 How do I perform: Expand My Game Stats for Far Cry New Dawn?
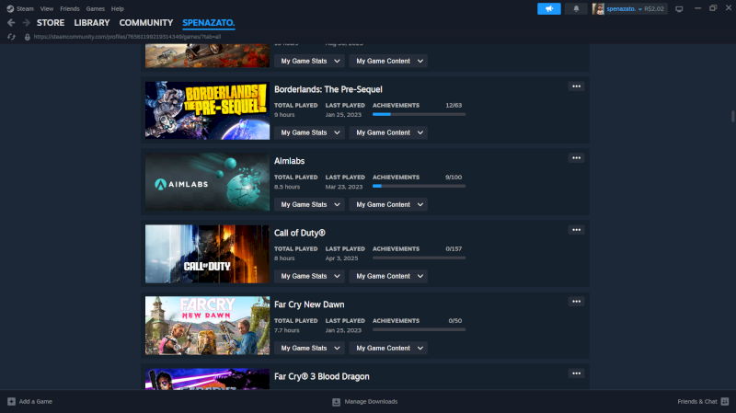click(x=309, y=348)
